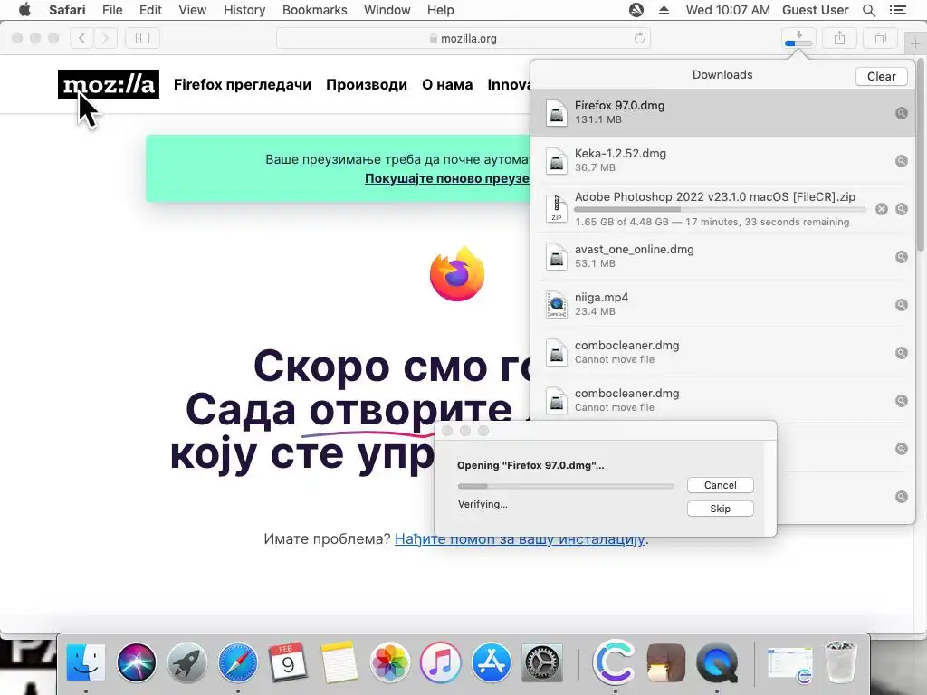Open the File menu

(111, 10)
